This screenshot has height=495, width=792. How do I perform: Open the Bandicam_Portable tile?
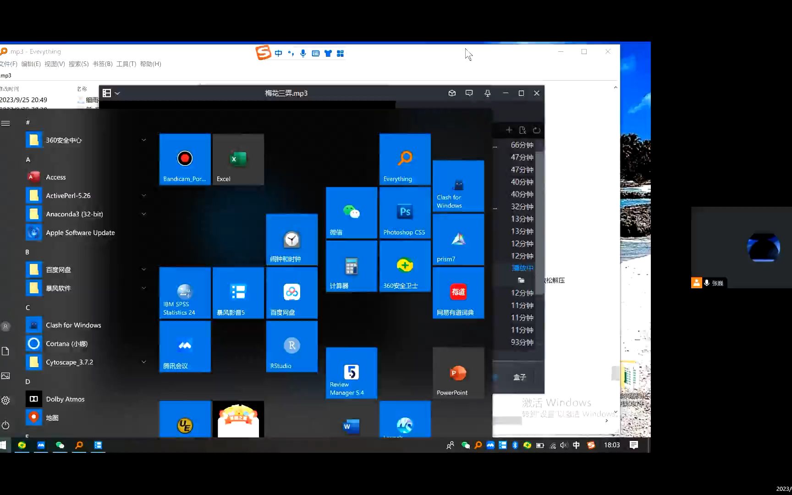(185, 159)
